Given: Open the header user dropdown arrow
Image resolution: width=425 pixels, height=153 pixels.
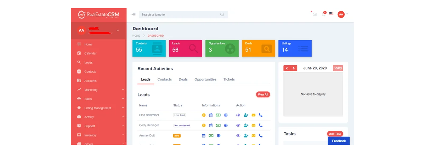Looking at the screenshot, I should 347,14.
